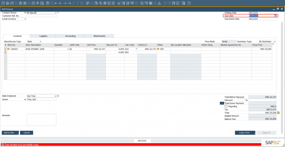Open the Sales Employee dropdown
Viewport: 285px width, 147px height.
pos(55,96)
